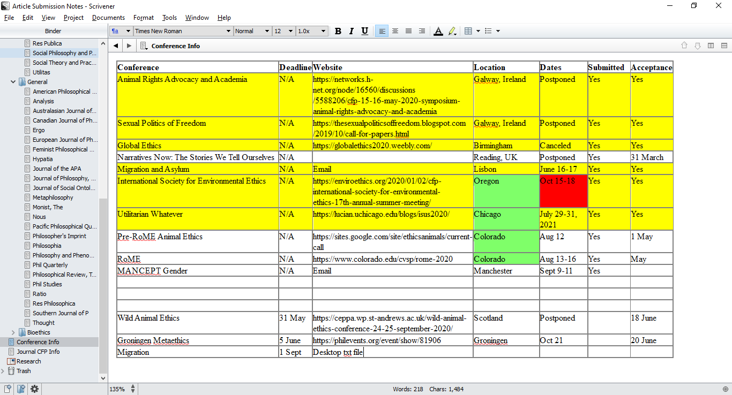Open the Edit menu

click(28, 18)
